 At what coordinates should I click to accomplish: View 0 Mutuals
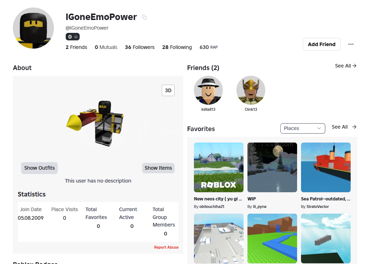(x=106, y=47)
